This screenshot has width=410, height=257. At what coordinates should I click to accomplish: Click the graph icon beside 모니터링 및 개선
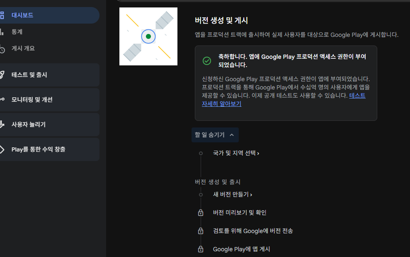click(x=2, y=99)
